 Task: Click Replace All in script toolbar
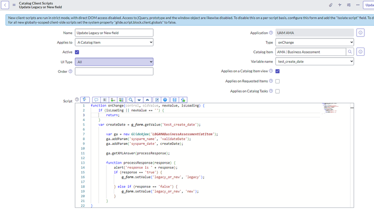click(x=121, y=100)
